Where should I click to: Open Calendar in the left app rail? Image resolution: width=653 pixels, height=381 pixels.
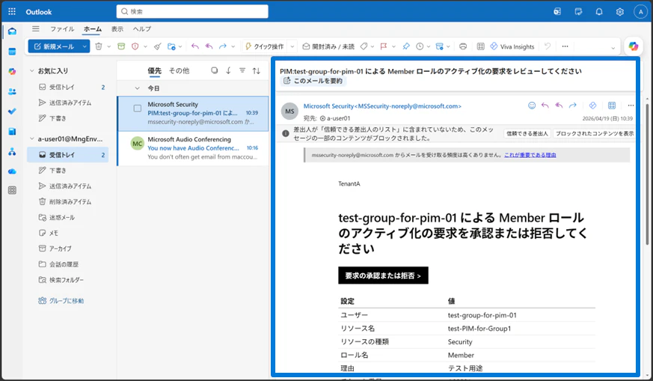(12, 52)
